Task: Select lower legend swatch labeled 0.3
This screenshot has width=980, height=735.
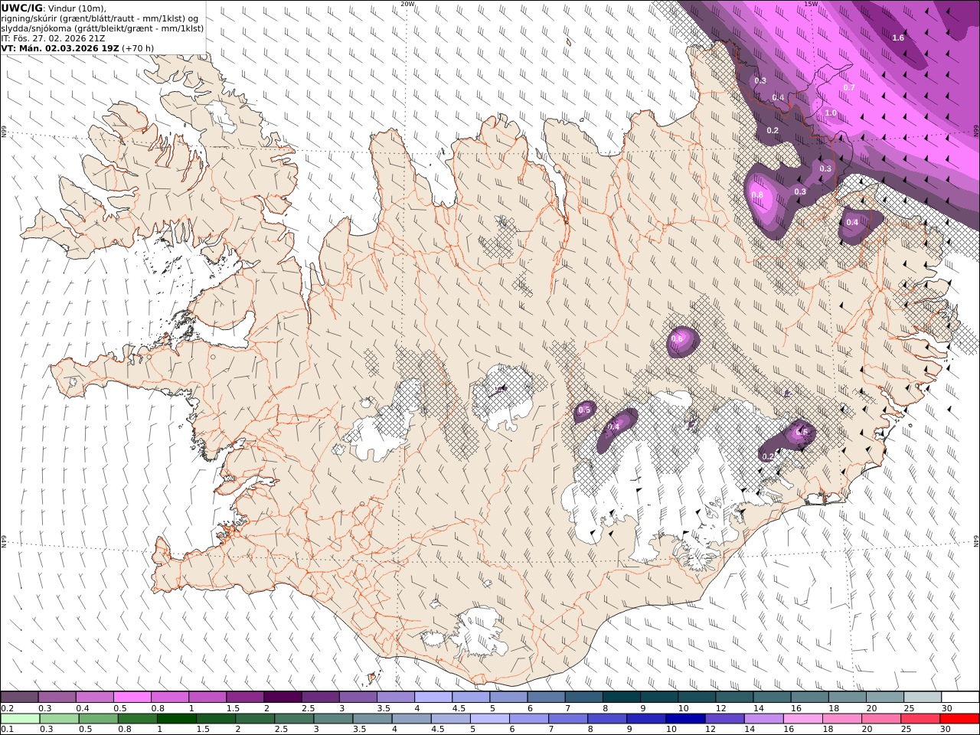Action: 59,719
